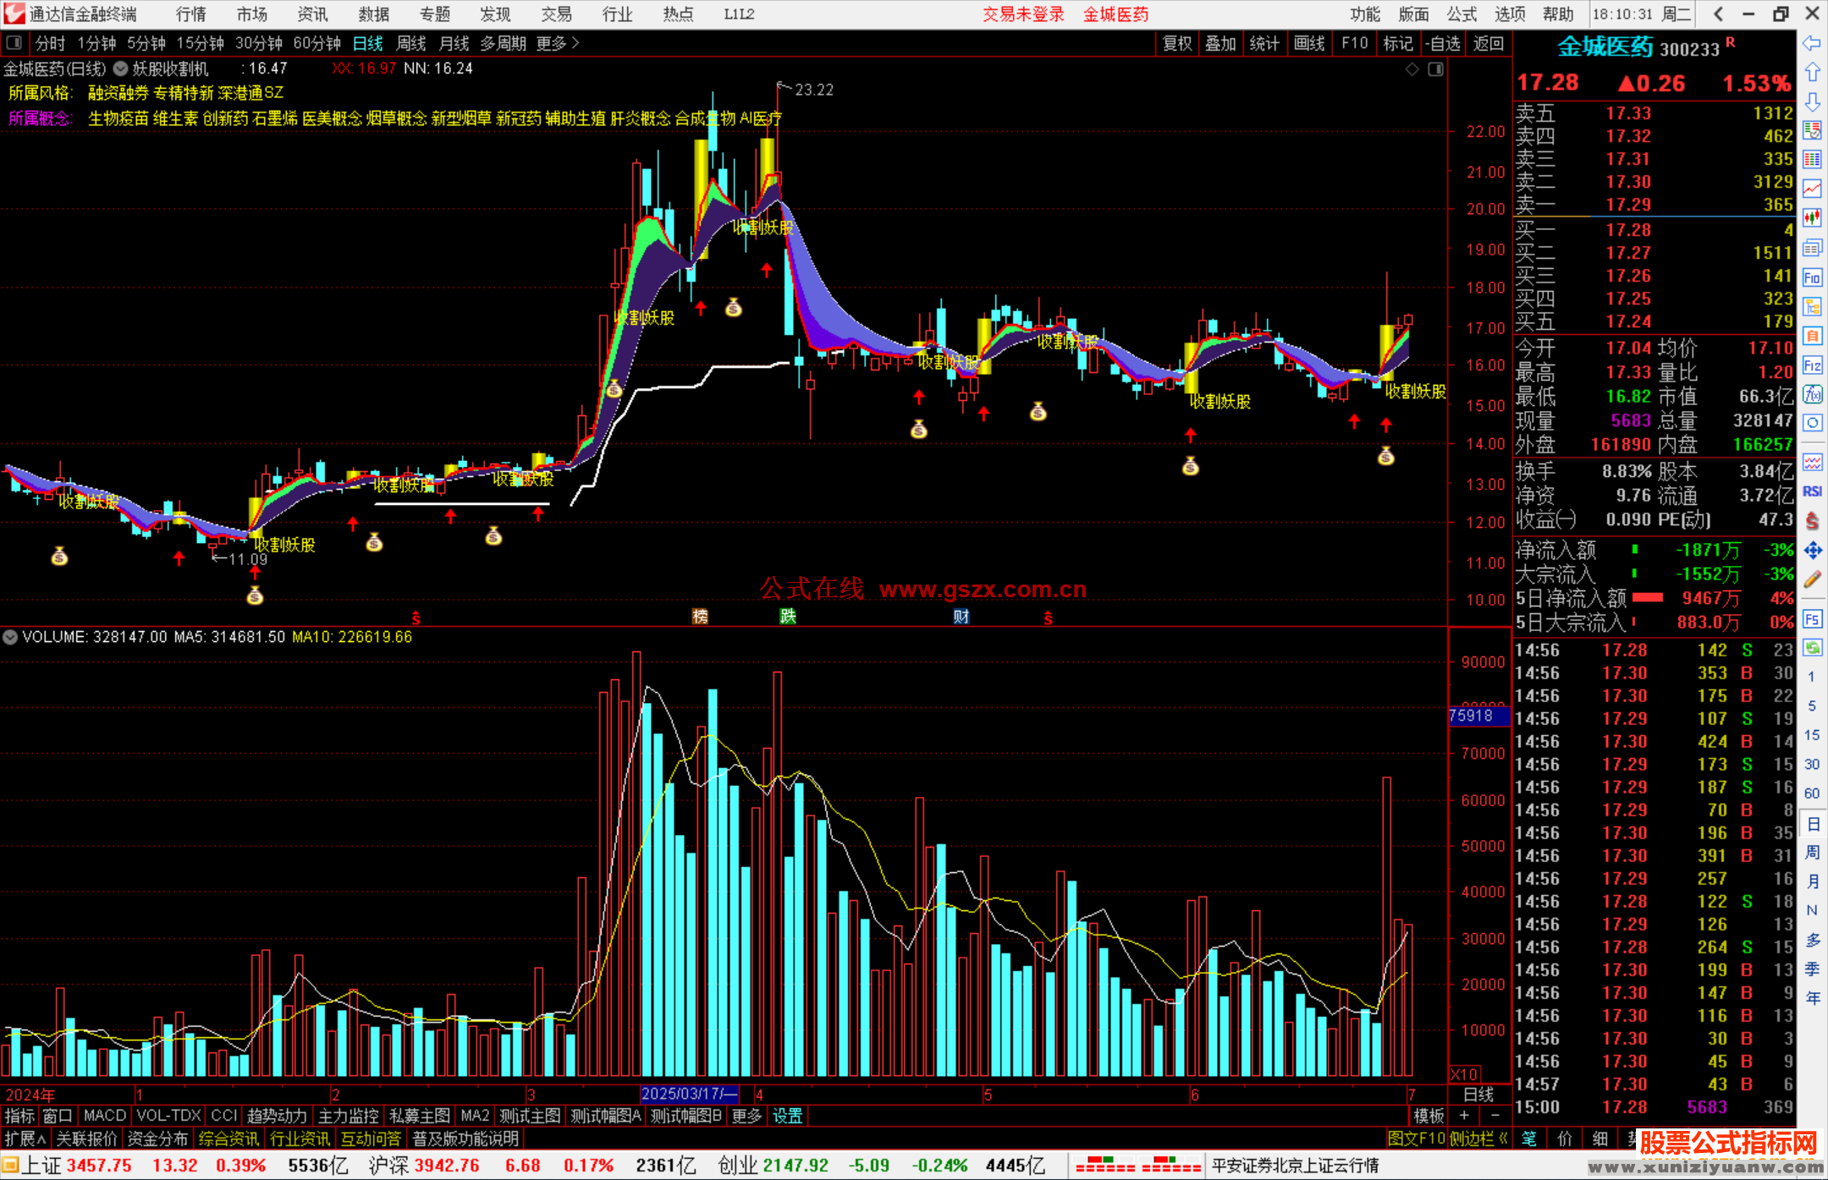Select the 周线 weekly period tab
This screenshot has height=1180, width=1828.
pyautogui.click(x=411, y=43)
